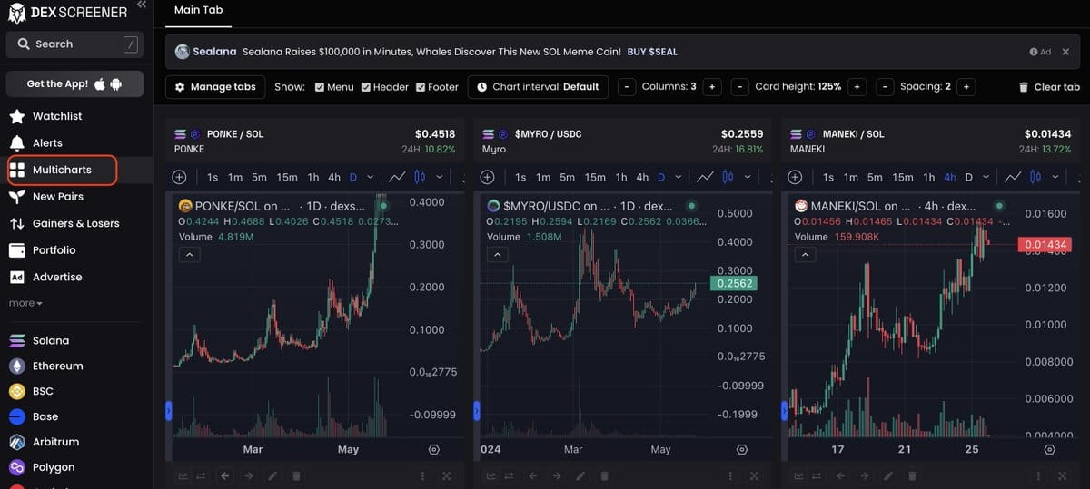This screenshot has height=489, width=1090.
Task: Uncheck the Menu checkbox
Action: [320, 87]
